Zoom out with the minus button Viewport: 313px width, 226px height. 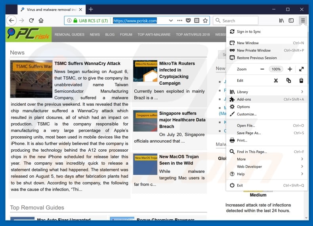(262, 69)
